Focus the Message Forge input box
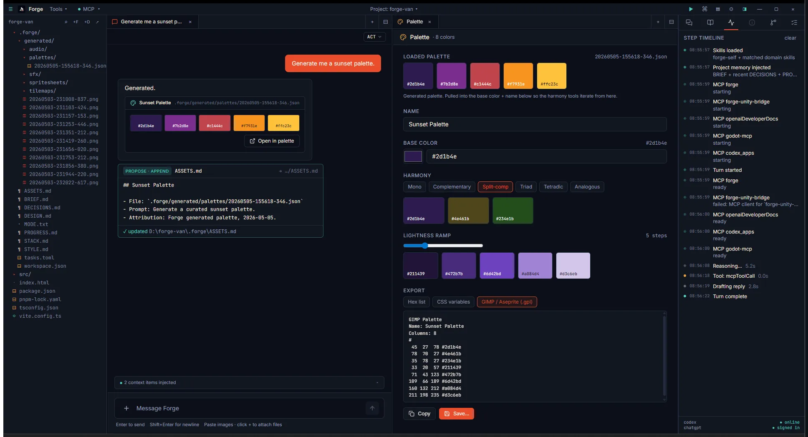 248,408
